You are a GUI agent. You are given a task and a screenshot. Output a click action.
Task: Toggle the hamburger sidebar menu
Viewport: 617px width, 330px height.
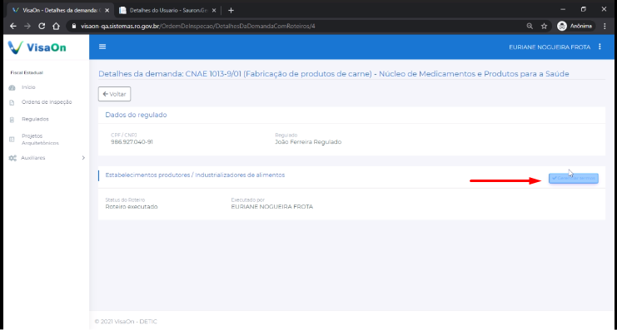(102, 47)
